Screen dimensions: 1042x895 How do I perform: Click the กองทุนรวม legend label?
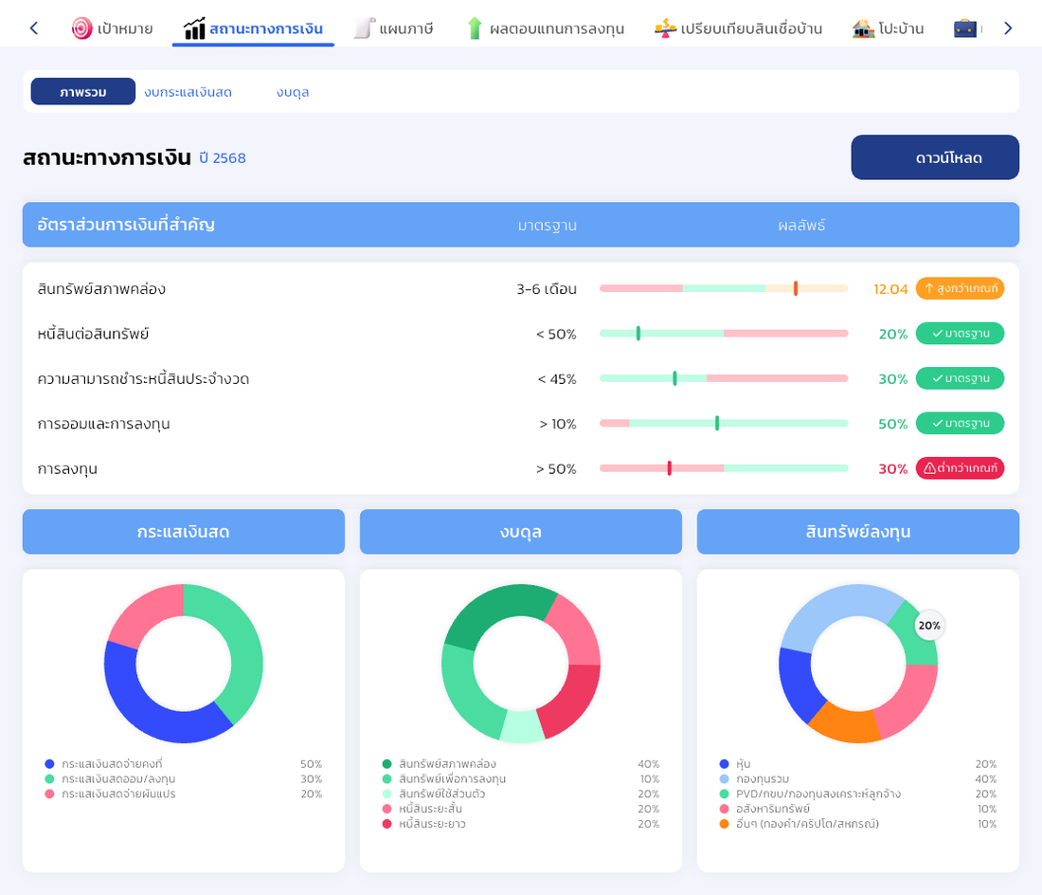pyautogui.click(x=763, y=778)
